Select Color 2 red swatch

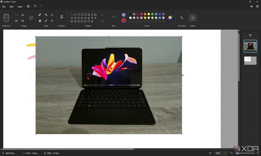(124, 21)
